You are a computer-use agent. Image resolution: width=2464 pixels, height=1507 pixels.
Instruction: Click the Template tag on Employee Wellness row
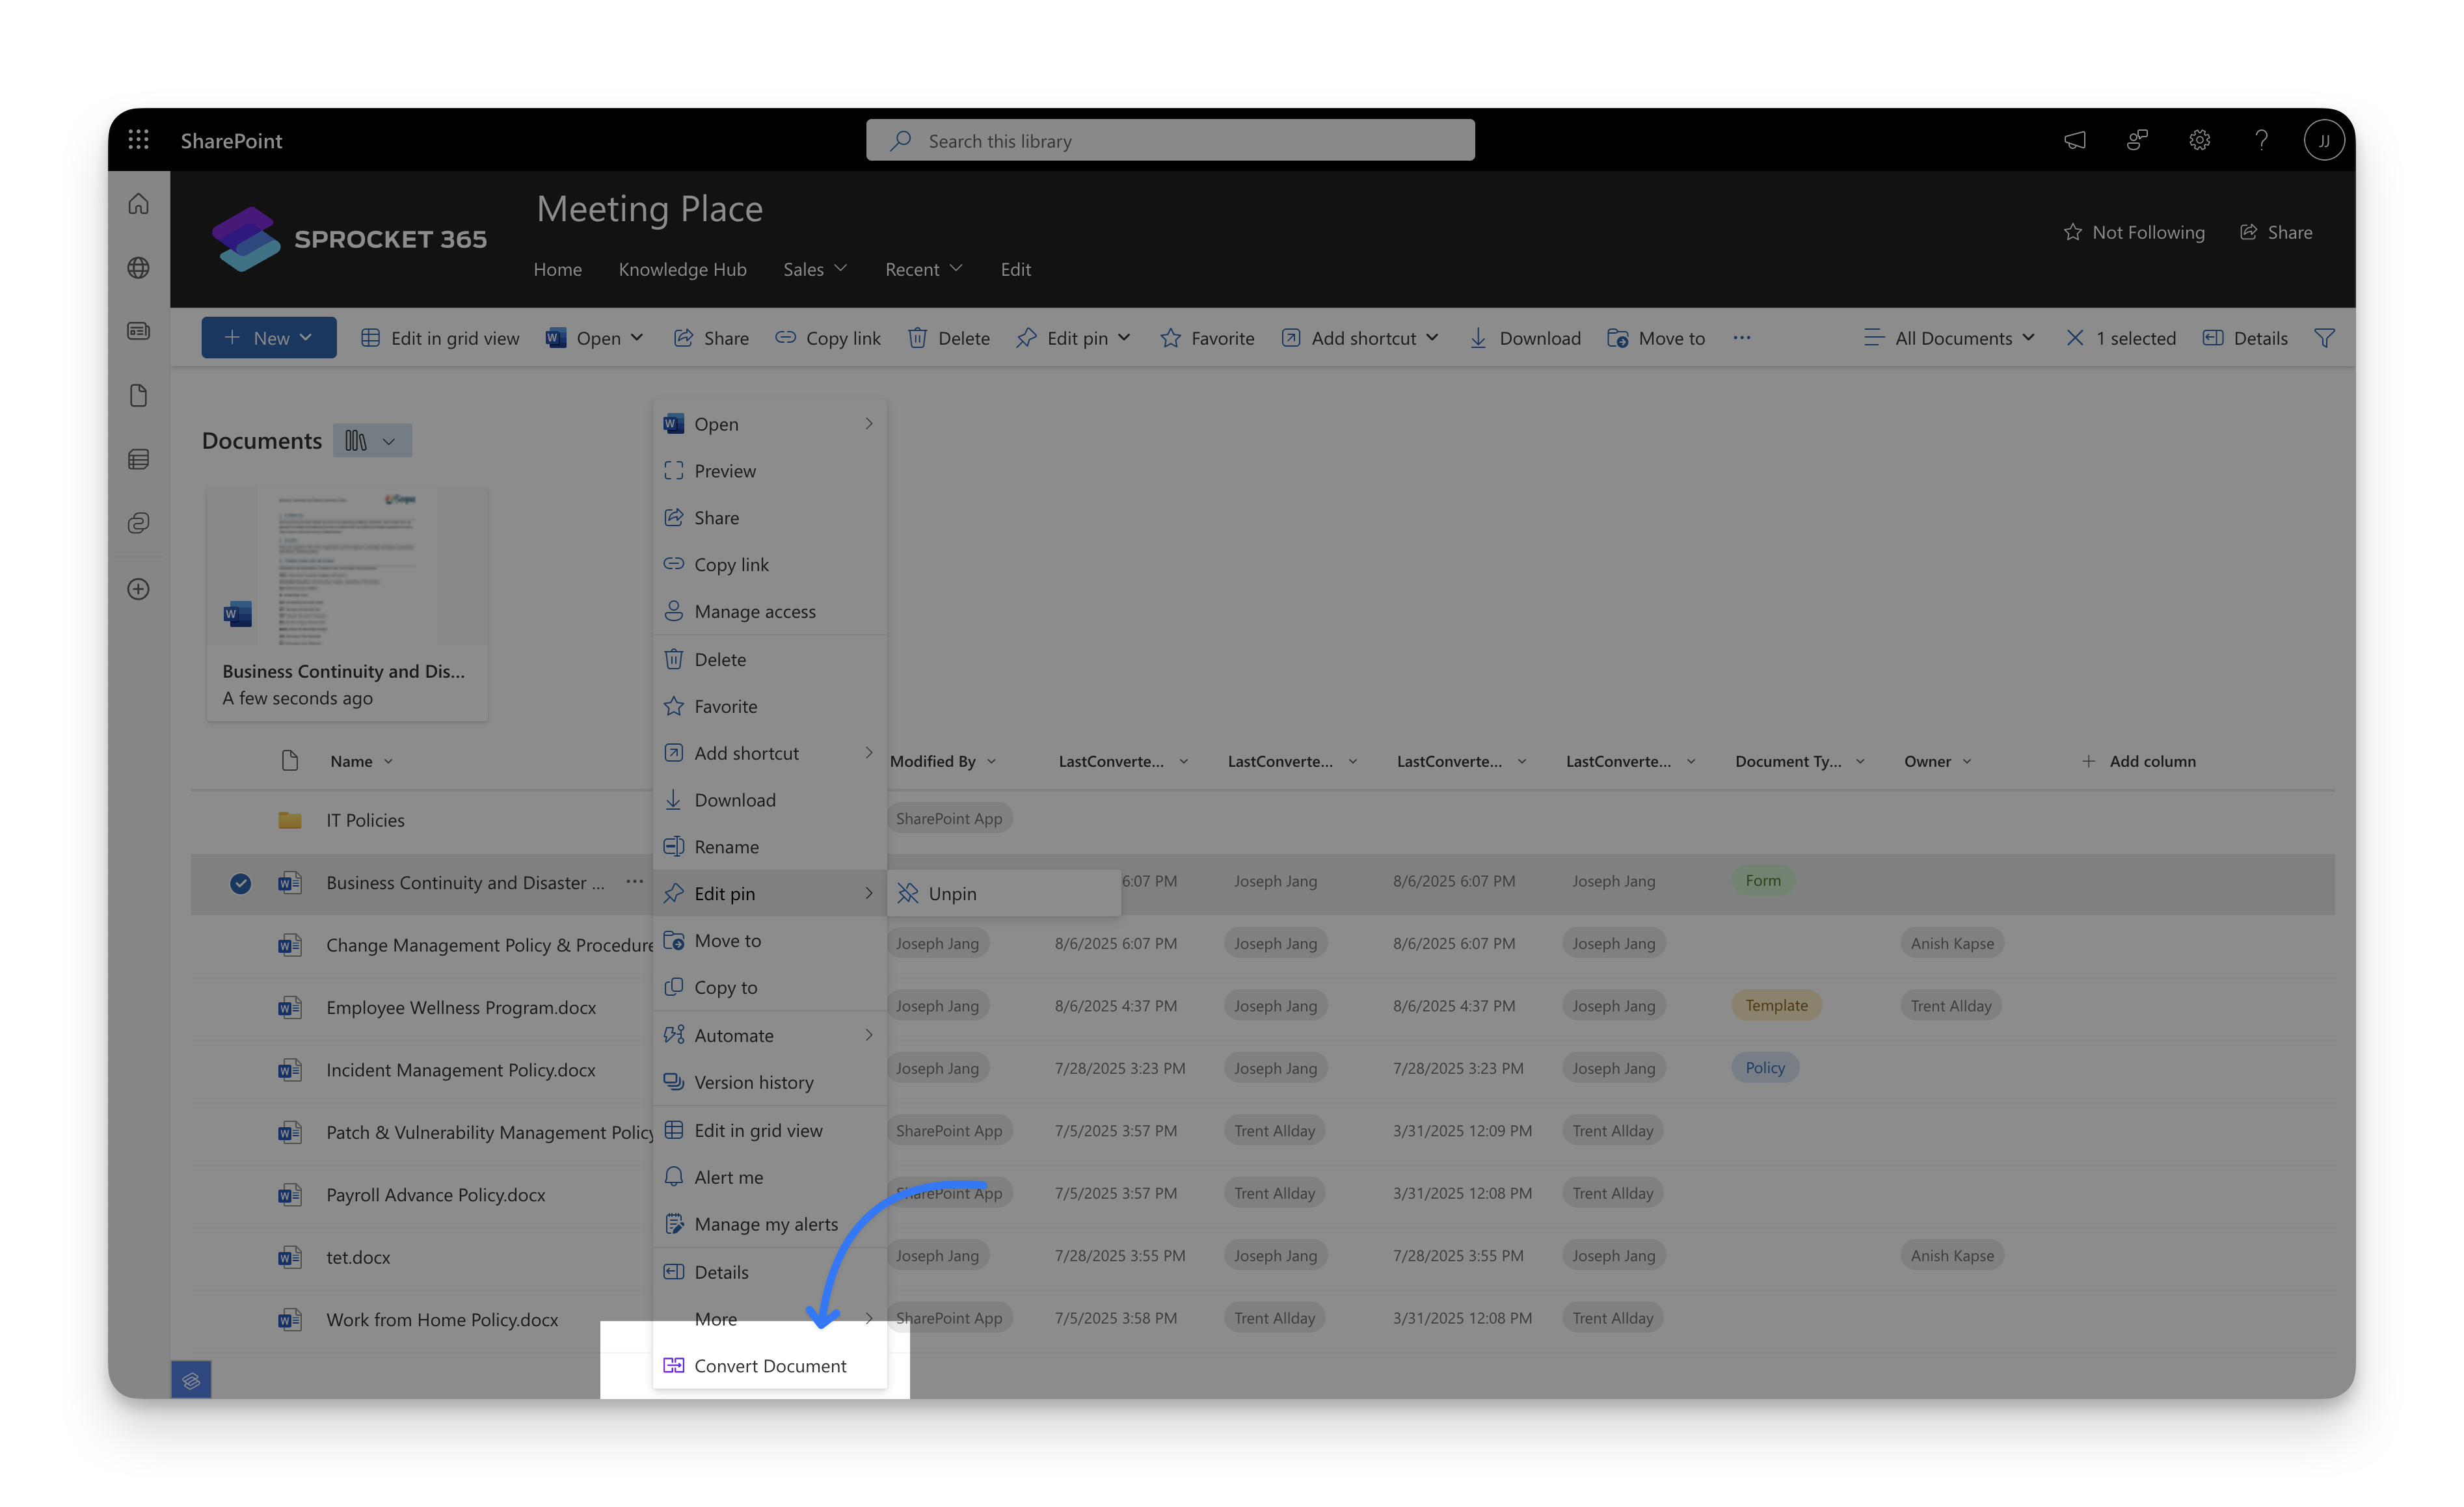point(1776,1005)
